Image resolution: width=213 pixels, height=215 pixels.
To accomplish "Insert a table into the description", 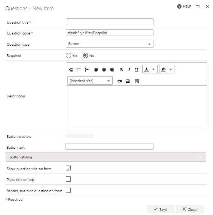I will (137, 81).
